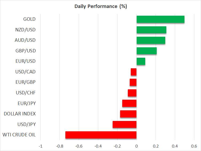Select the AUD/USD bar
Image resolution: width=201 pixels, height=151 pixels.
click(151, 40)
